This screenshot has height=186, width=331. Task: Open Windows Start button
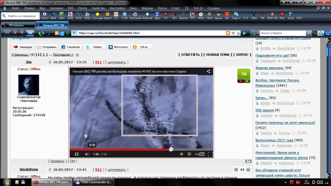tap(6, 182)
